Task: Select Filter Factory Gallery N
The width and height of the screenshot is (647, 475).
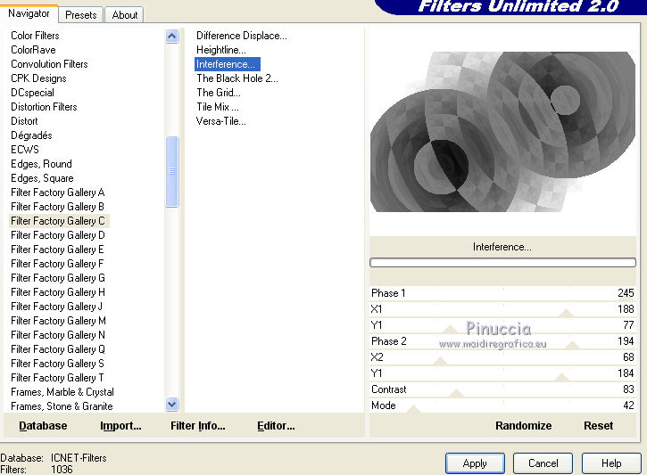Action: [x=58, y=335]
